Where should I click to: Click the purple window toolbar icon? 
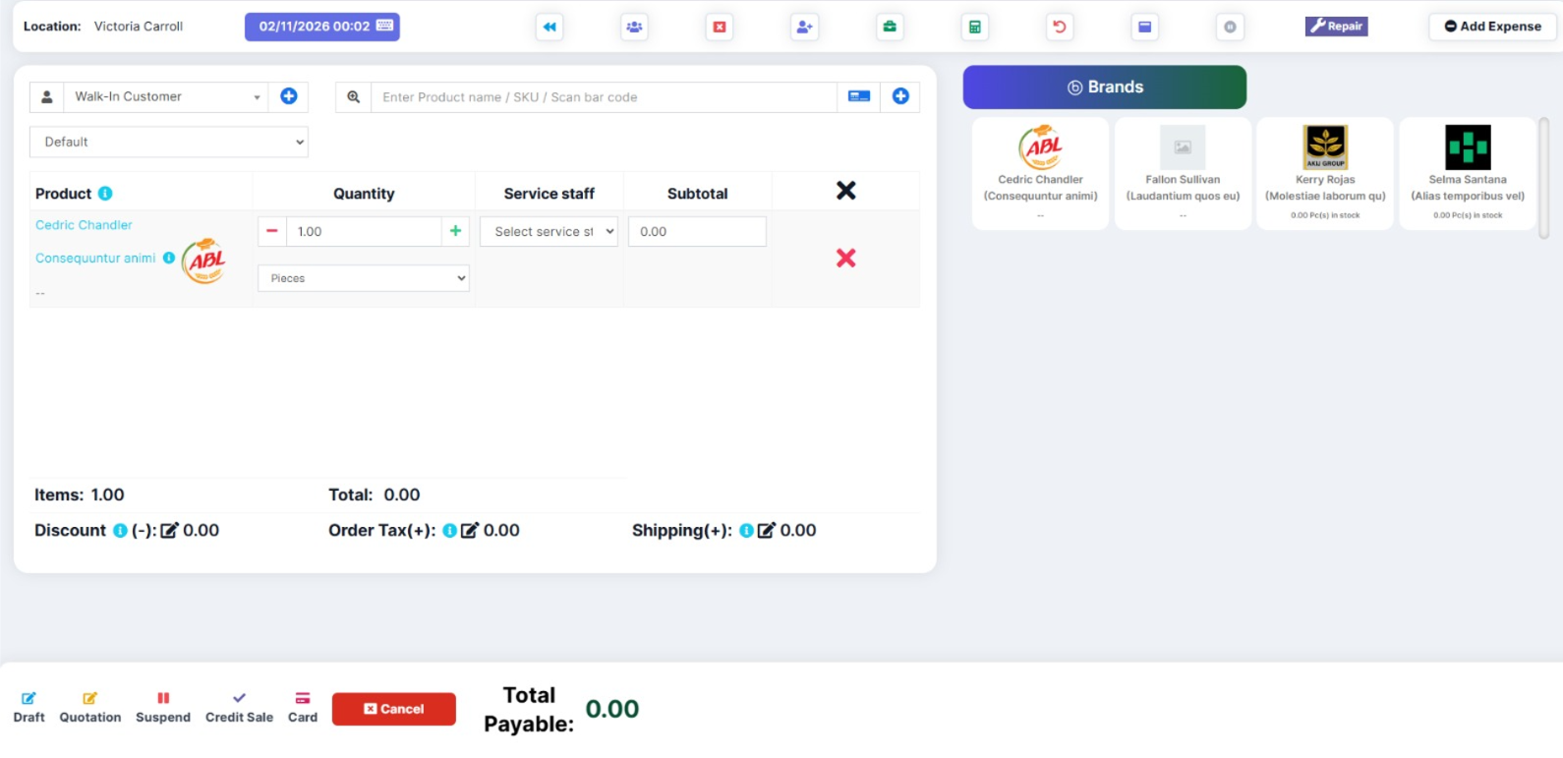1144,27
